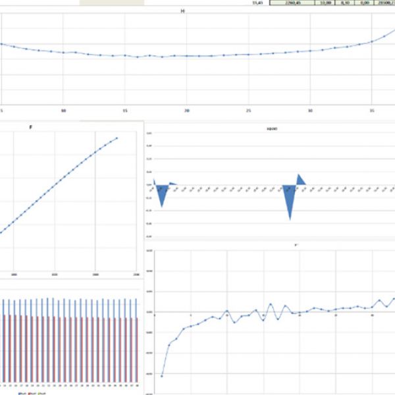This screenshot has width=395, height=395.
Task: Click the lowest first data point in bottom-right chart
Action: pos(162,375)
